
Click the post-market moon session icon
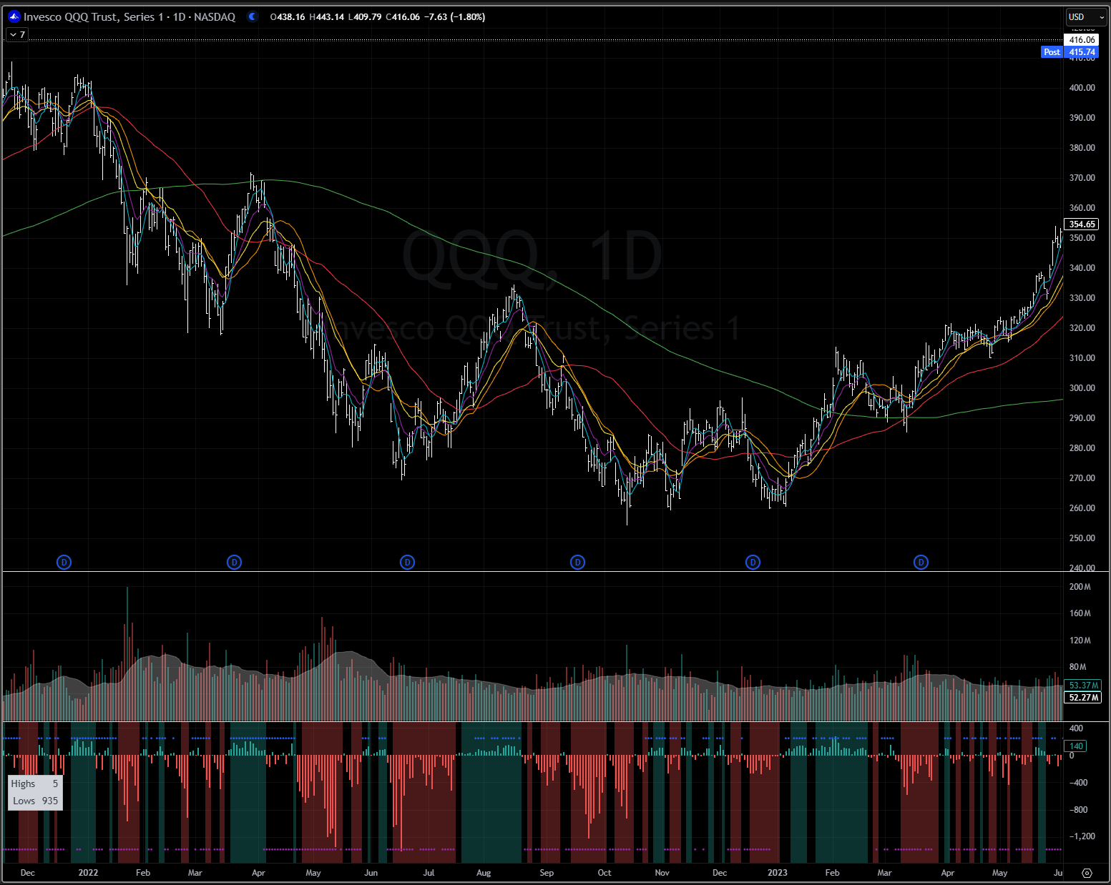[253, 16]
